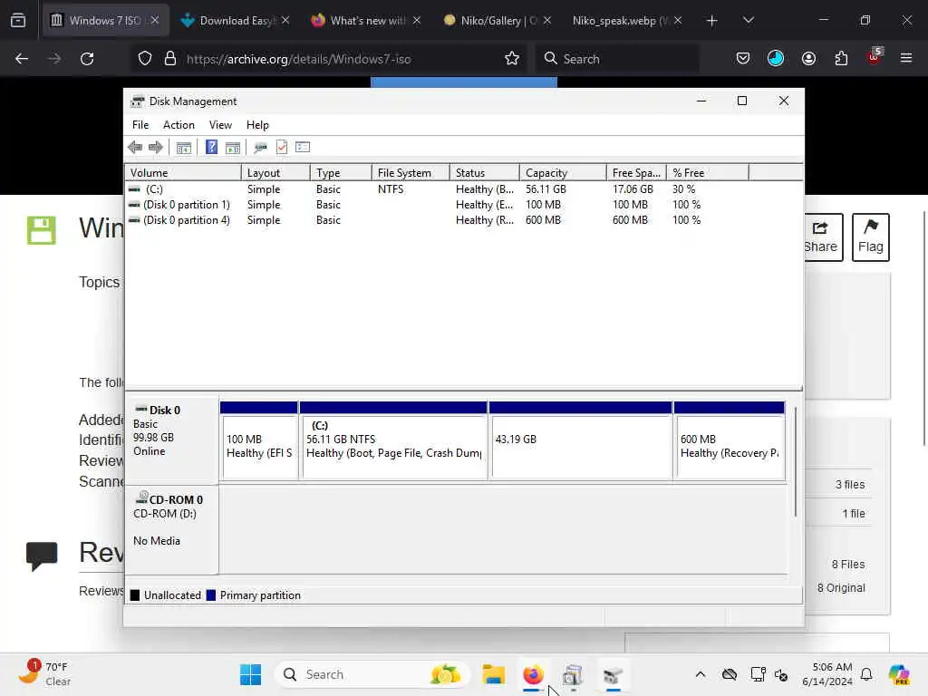Select the 600 MB Recovery partition block
The height and width of the screenshot is (696, 928).
[x=730, y=440]
